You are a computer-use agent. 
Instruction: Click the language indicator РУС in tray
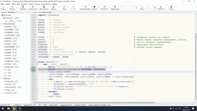(180, 109)
